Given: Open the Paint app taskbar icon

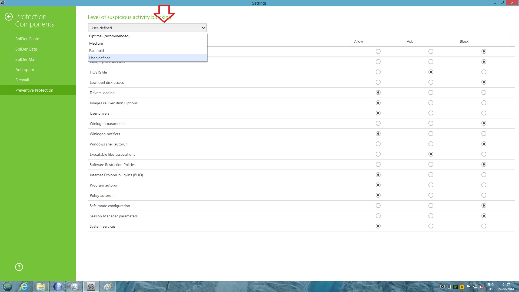Looking at the screenshot, I should (108, 286).
